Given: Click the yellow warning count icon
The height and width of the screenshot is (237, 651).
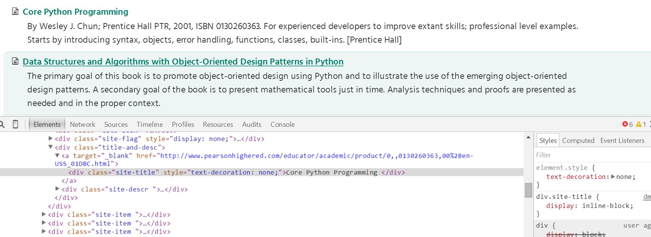Looking at the screenshot, I should 639,124.
